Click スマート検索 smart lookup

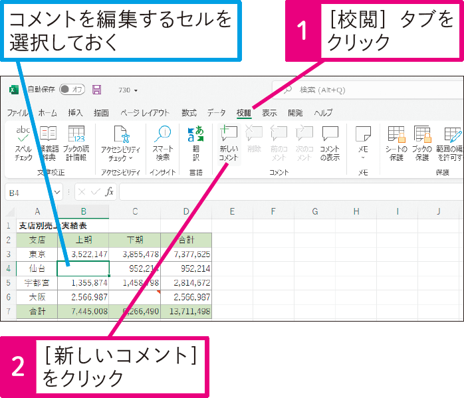pyautogui.click(x=163, y=144)
